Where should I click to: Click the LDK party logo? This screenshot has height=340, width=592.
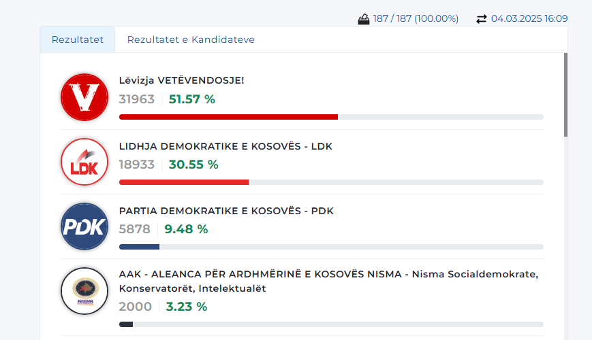[84, 162]
